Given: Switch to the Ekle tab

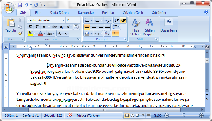Looking at the screenshot, I should 38,13.
